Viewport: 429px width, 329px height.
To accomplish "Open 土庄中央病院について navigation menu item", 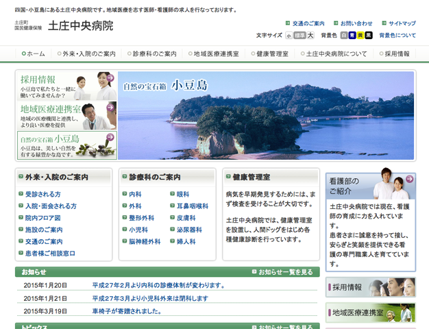I will tap(334, 54).
